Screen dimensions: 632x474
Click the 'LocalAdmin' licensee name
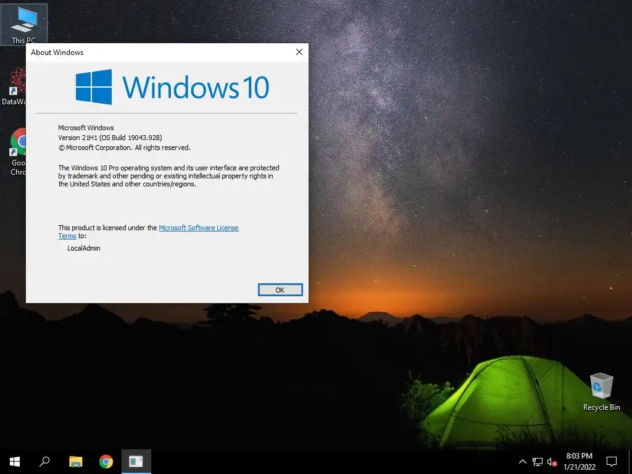point(84,248)
